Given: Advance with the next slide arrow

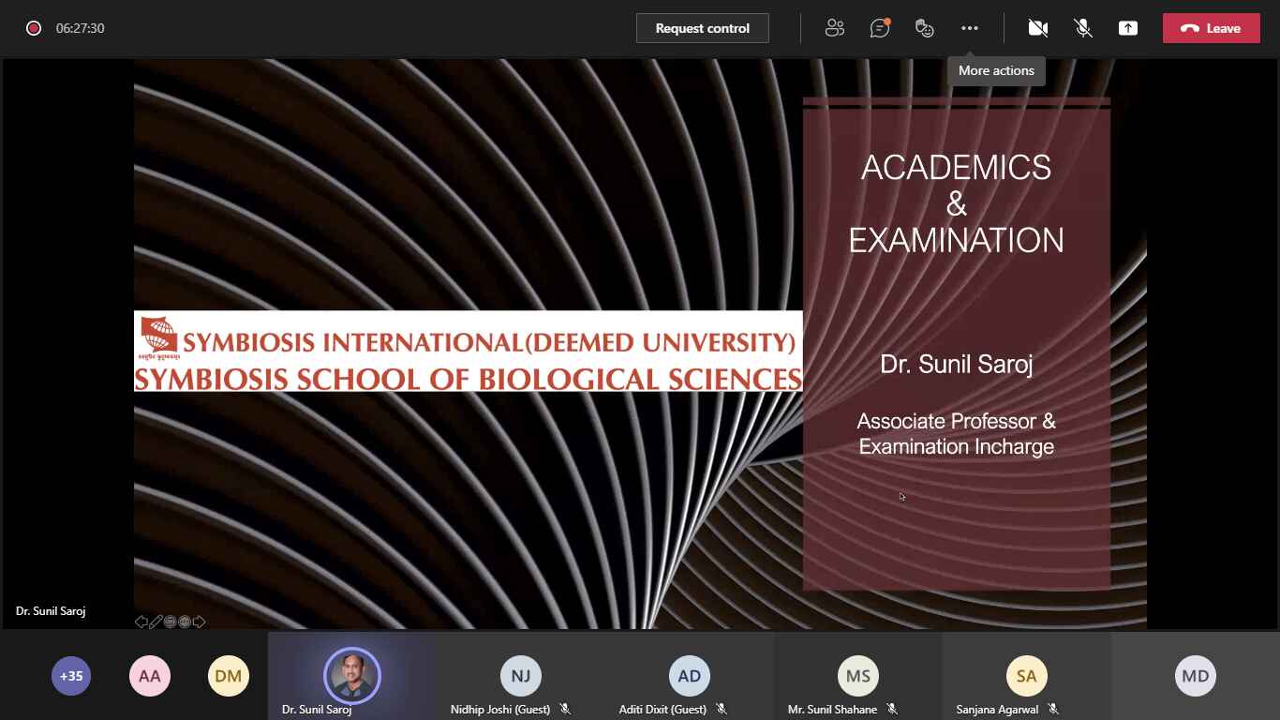Looking at the screenshot, I should tap(199, 622).
